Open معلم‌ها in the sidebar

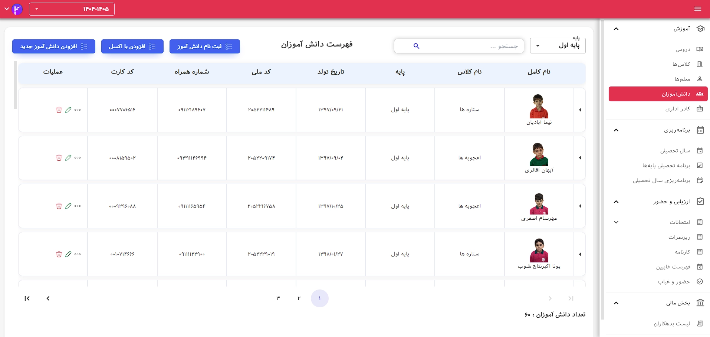pos(658,79)
